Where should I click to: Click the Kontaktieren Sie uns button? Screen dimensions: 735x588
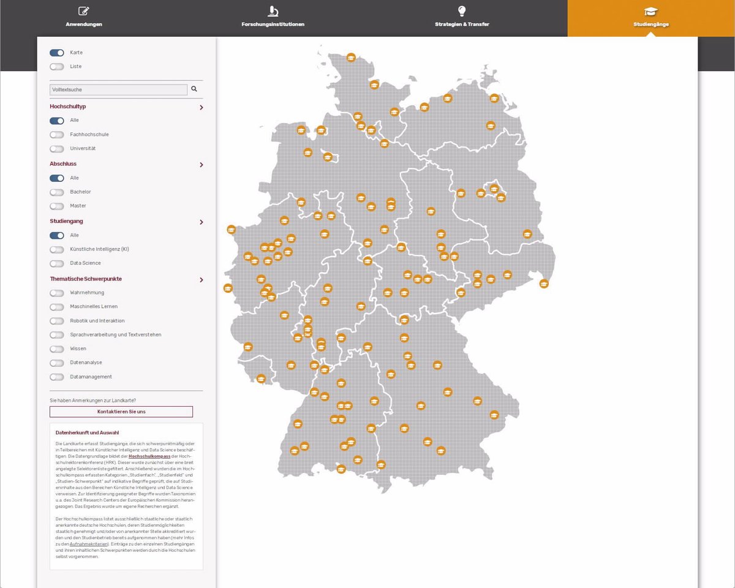(x=121, y=412)
